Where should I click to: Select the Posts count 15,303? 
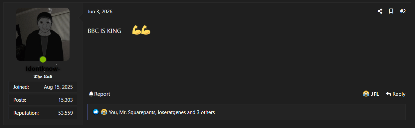coord(66,100)
